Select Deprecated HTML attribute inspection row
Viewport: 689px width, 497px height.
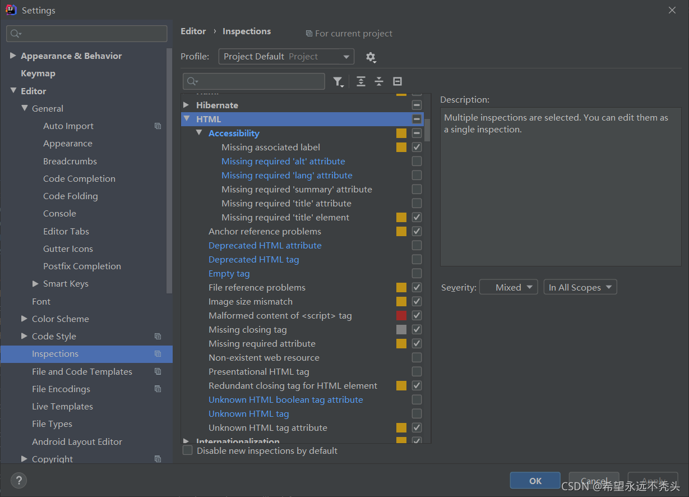click(303, 245)
